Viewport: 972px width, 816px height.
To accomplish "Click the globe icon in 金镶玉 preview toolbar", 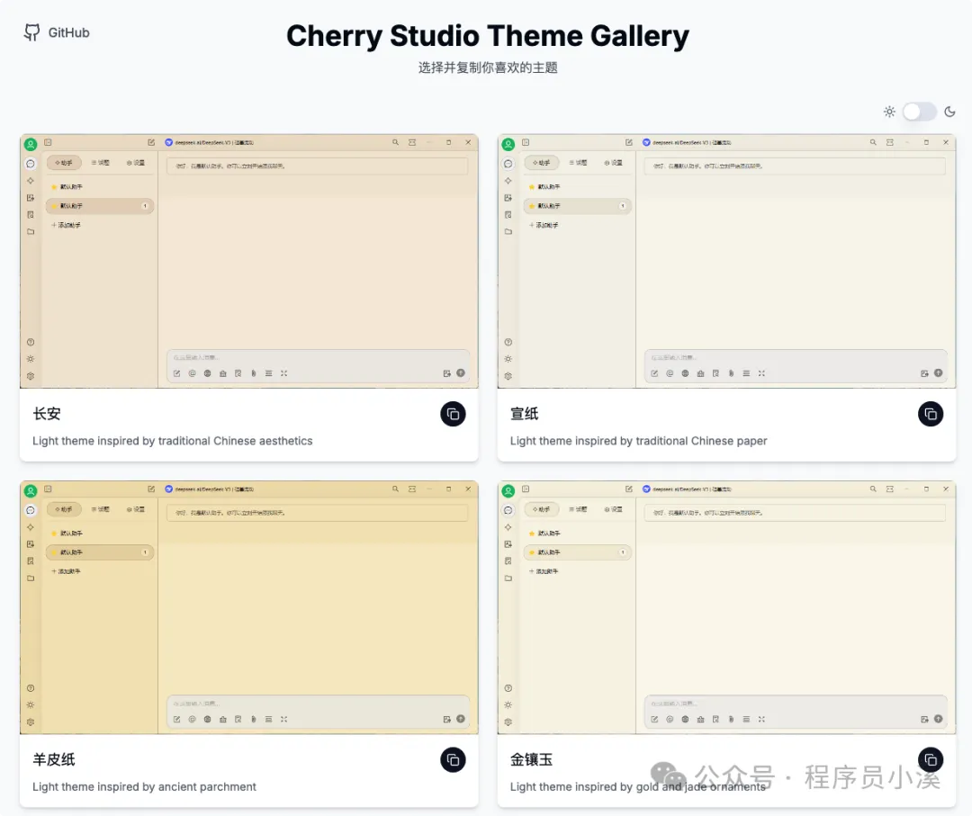I will click(685, 720).
